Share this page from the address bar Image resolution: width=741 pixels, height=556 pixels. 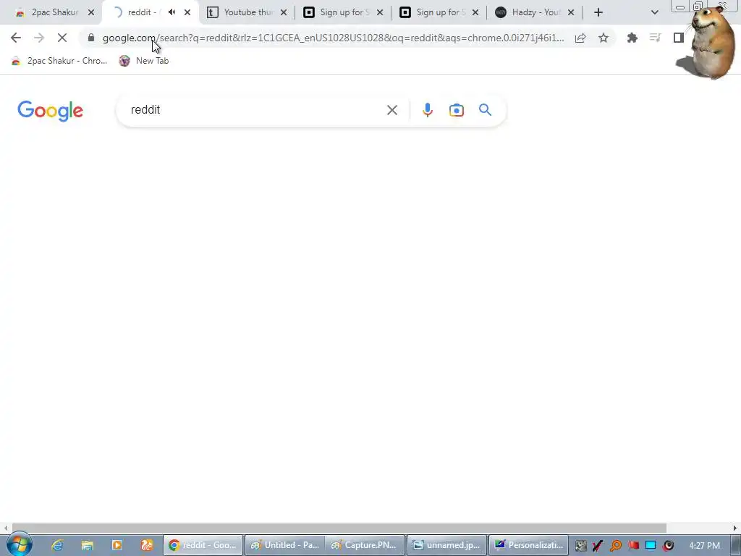[x=580, y=38]
